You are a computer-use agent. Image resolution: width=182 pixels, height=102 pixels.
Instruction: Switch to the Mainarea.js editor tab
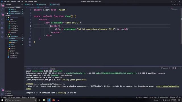point(42,5)
